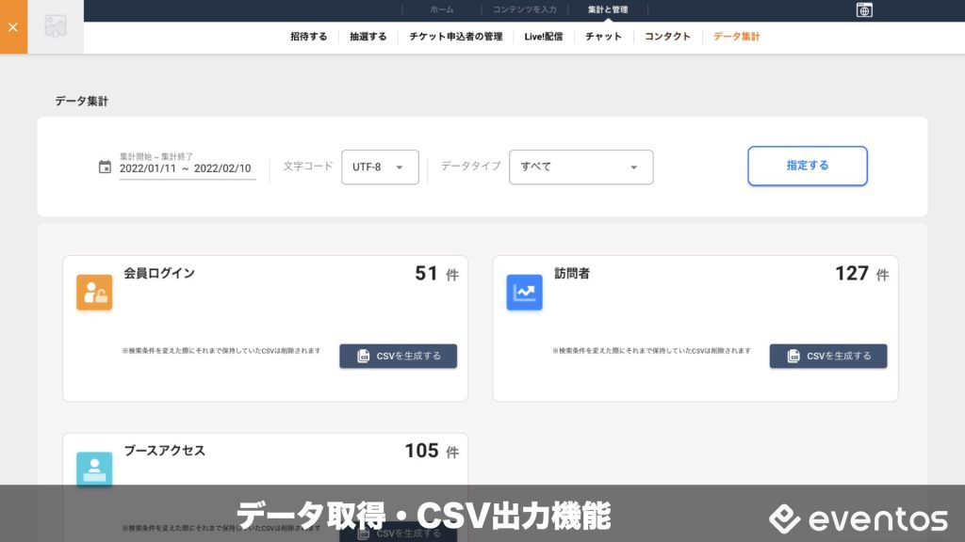Generate CSV for 会員ログイン
The width and height of the screenshot is (965, 542).
pos(399,357)
